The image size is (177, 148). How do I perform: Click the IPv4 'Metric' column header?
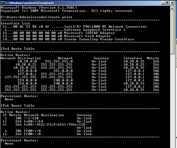[x=153, y=58]
